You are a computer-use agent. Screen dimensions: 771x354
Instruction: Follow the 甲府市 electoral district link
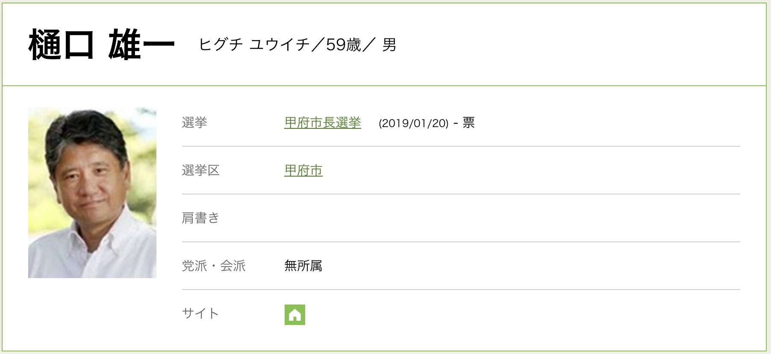(x=303, y=171)
